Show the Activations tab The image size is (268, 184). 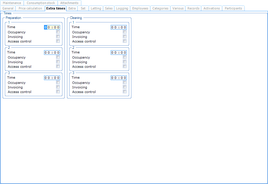[212, 8]
